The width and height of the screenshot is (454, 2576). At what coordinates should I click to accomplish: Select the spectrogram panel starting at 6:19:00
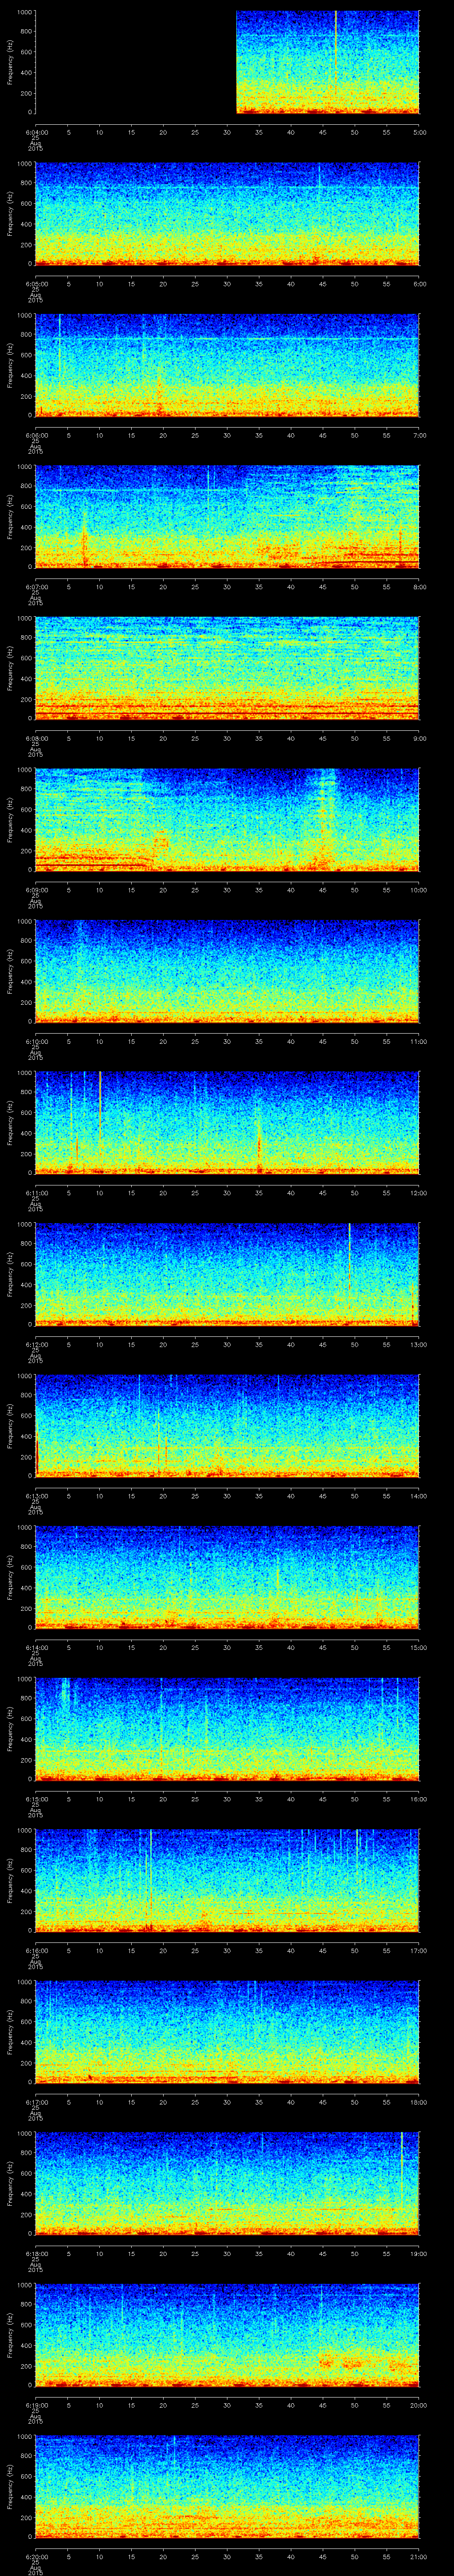227,2335
